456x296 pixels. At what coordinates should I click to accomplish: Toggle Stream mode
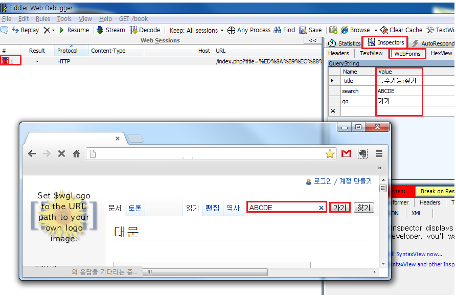pos(111,30)
